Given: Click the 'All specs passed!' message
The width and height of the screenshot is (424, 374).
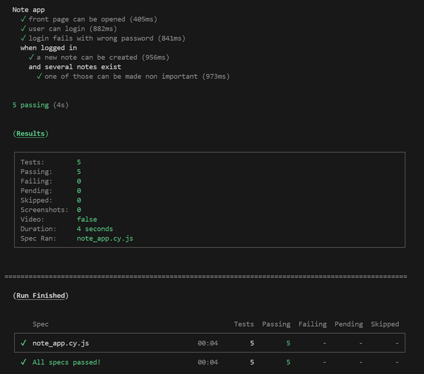Looking at the screenshot, I should click(x=67, y=362).
